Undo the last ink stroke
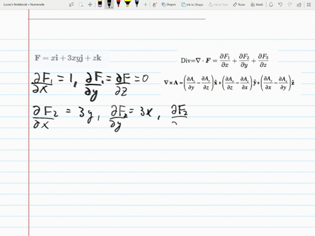The image size is (315, 236). (280, 5)
